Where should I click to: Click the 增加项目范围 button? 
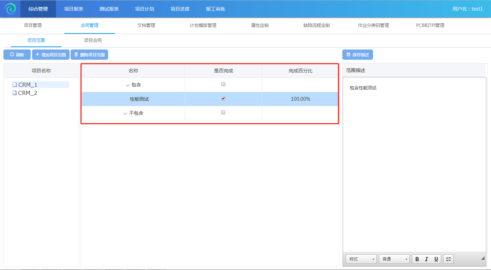51,55
